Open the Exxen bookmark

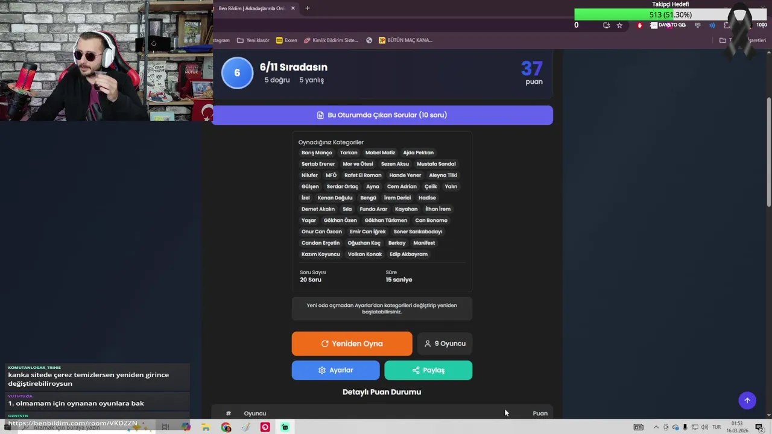point(286,40)
